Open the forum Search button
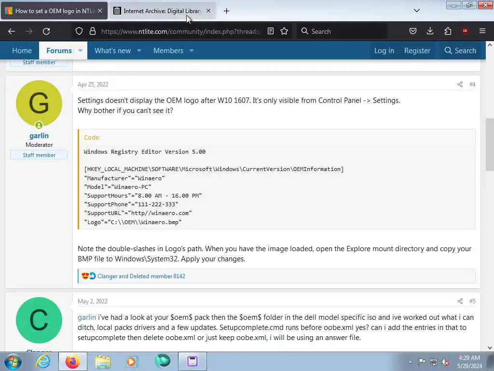Image resolution: width=494 pixels, height=371 pixels. 460,50
